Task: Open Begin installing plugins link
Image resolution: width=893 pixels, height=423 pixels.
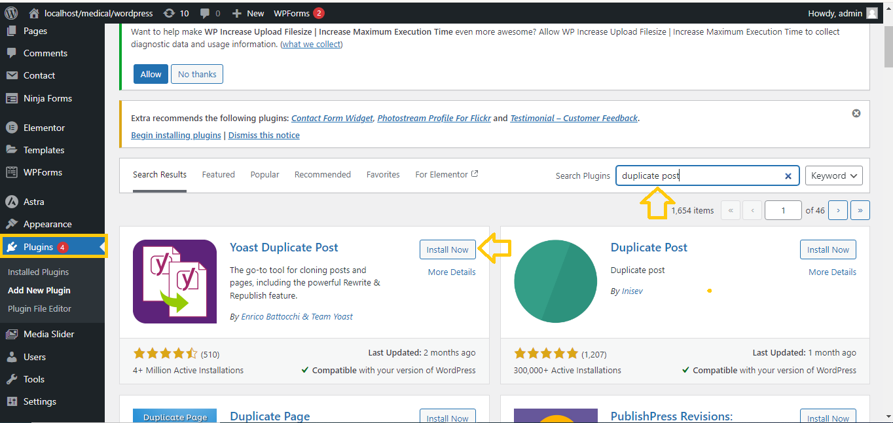Action: 176,135
